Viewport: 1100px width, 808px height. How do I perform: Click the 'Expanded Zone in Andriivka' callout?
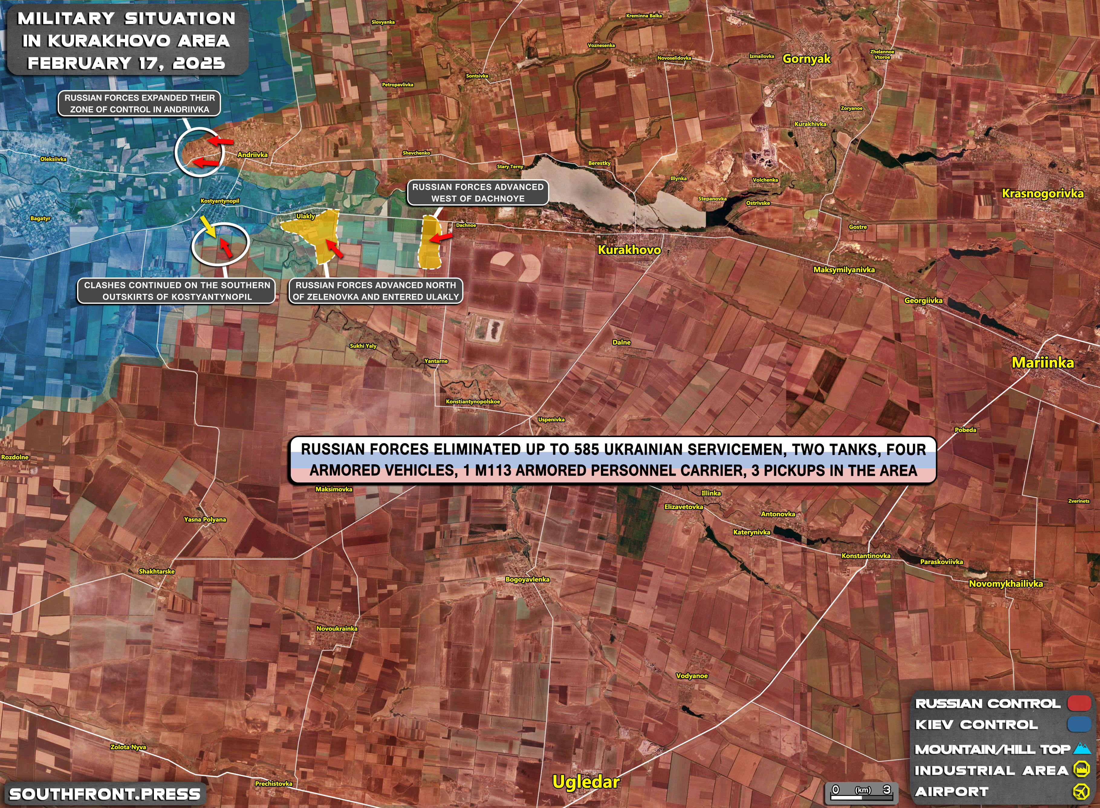pyautogui.click(x=139, y=104)
